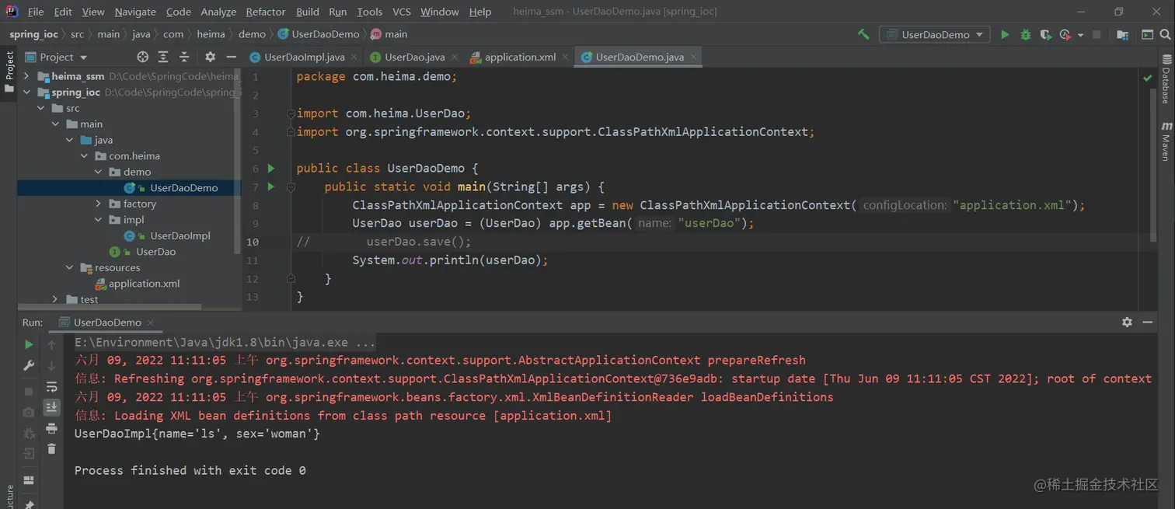Image resolution: width=1175 pixels, height=509 pixels.
Task: Click Collapse All in the Project panel
Action: 184,57
